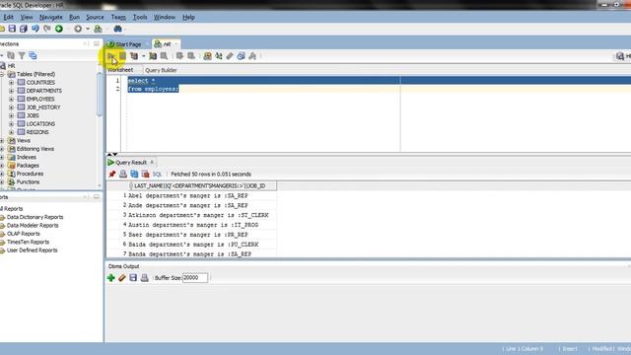The width and height of the screenshot is (631, 355).
Task: Open the dropdown arrow beside Explain Plan icon
Action: tap(143, 56)
